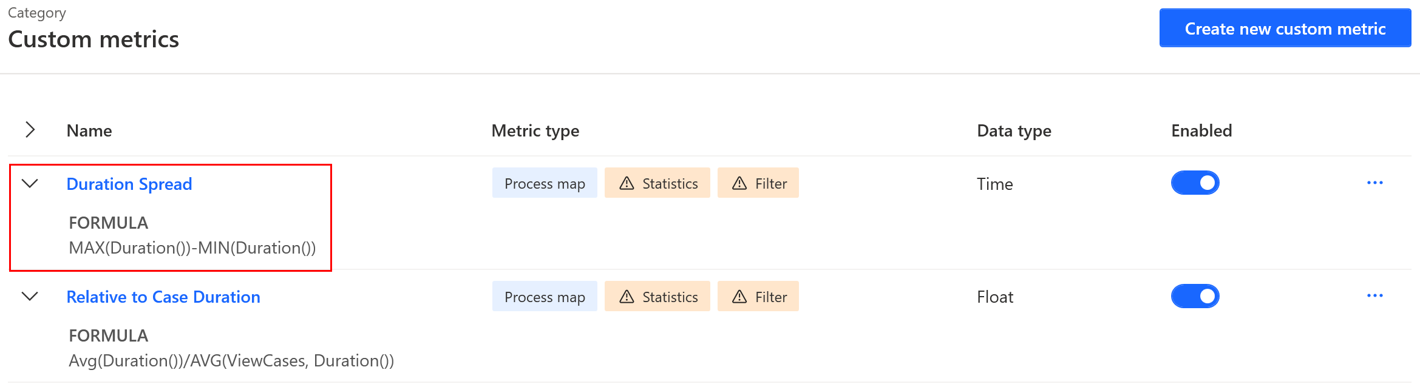Image resolution: width=1420 pixels, height=384 pixels.
Task: Select the Process map tag for Relative to Case Duration
Action: coord(545,296)
